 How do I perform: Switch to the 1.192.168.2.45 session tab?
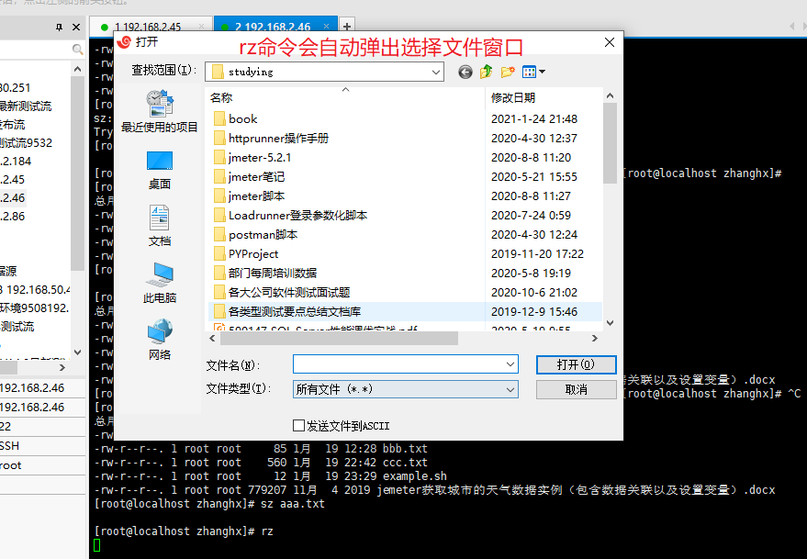pos(149,27)
